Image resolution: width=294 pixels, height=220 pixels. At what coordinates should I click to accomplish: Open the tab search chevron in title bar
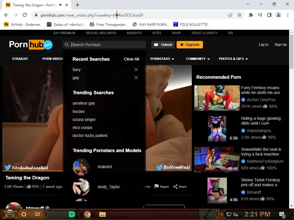[248, 4]
